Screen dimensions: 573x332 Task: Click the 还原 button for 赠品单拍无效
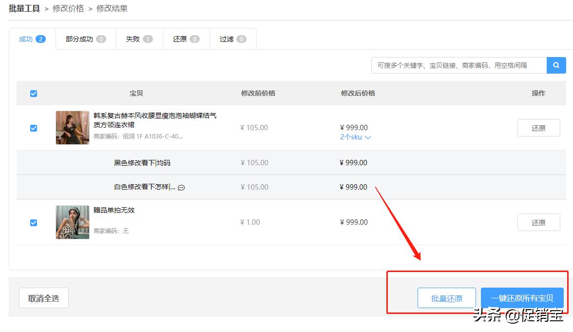(x=538, y=222)
